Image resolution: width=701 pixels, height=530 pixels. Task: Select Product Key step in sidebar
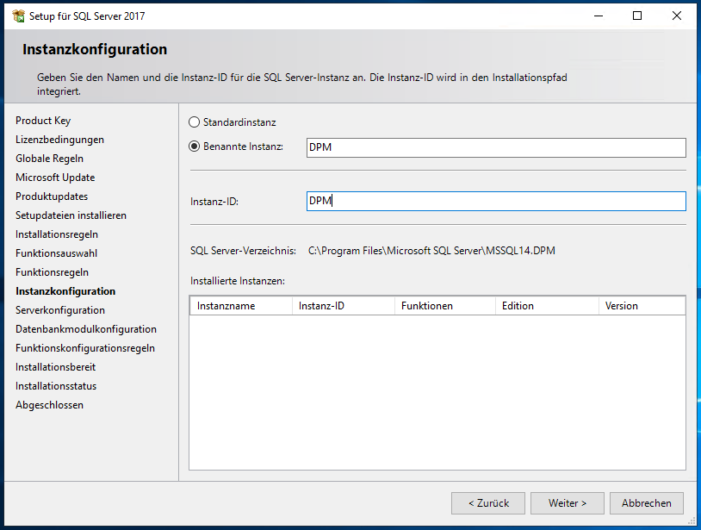(43, 121)
